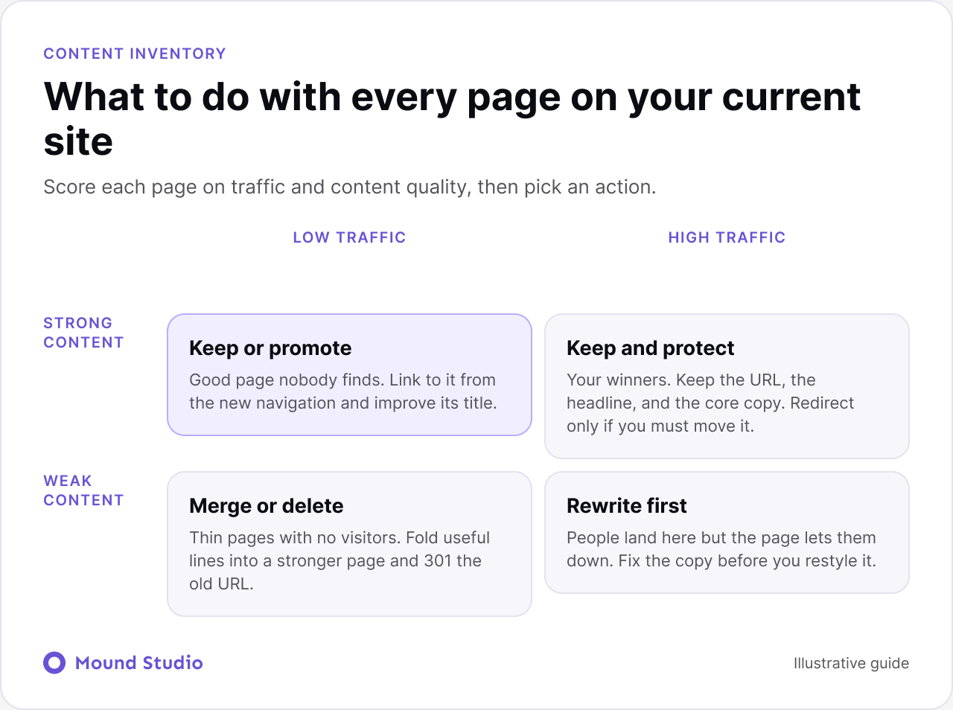This screenshot has height=710, width=953.
Task: Click the CONTENT INVENTORY eyebrow label
Action: pyautogui.click(x=135, y=54)
